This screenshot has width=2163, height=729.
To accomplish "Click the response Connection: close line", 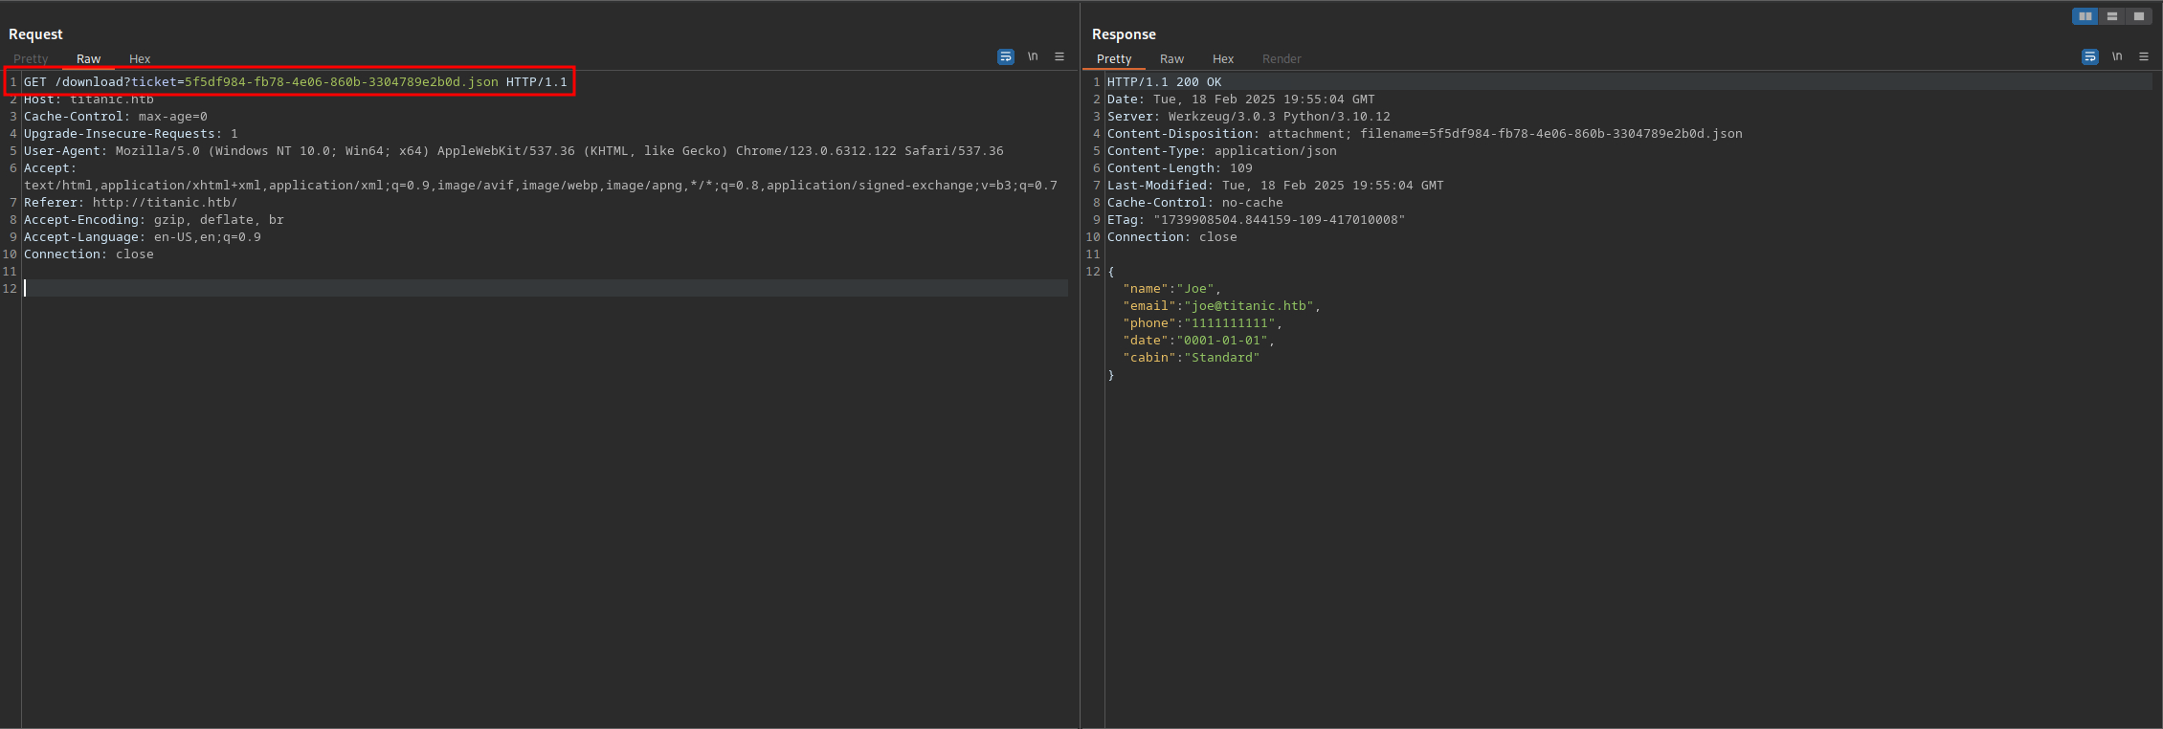I will (x=1172, y=237).
